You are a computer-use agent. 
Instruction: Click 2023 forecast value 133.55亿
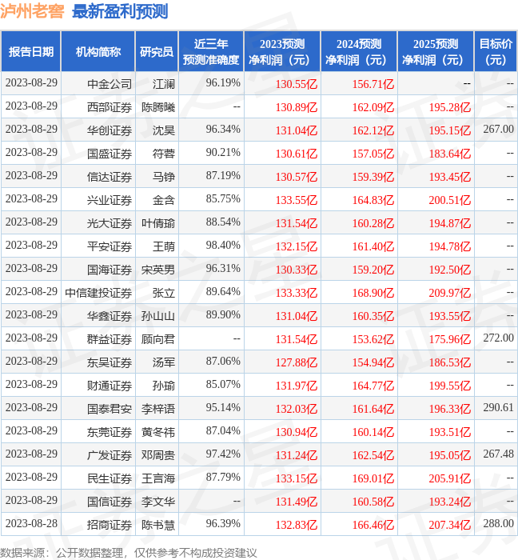297,200
